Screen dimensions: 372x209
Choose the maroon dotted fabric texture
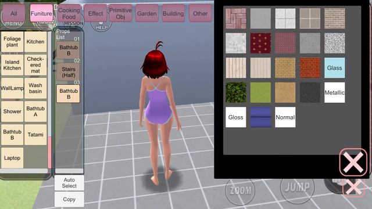point(285,43)
